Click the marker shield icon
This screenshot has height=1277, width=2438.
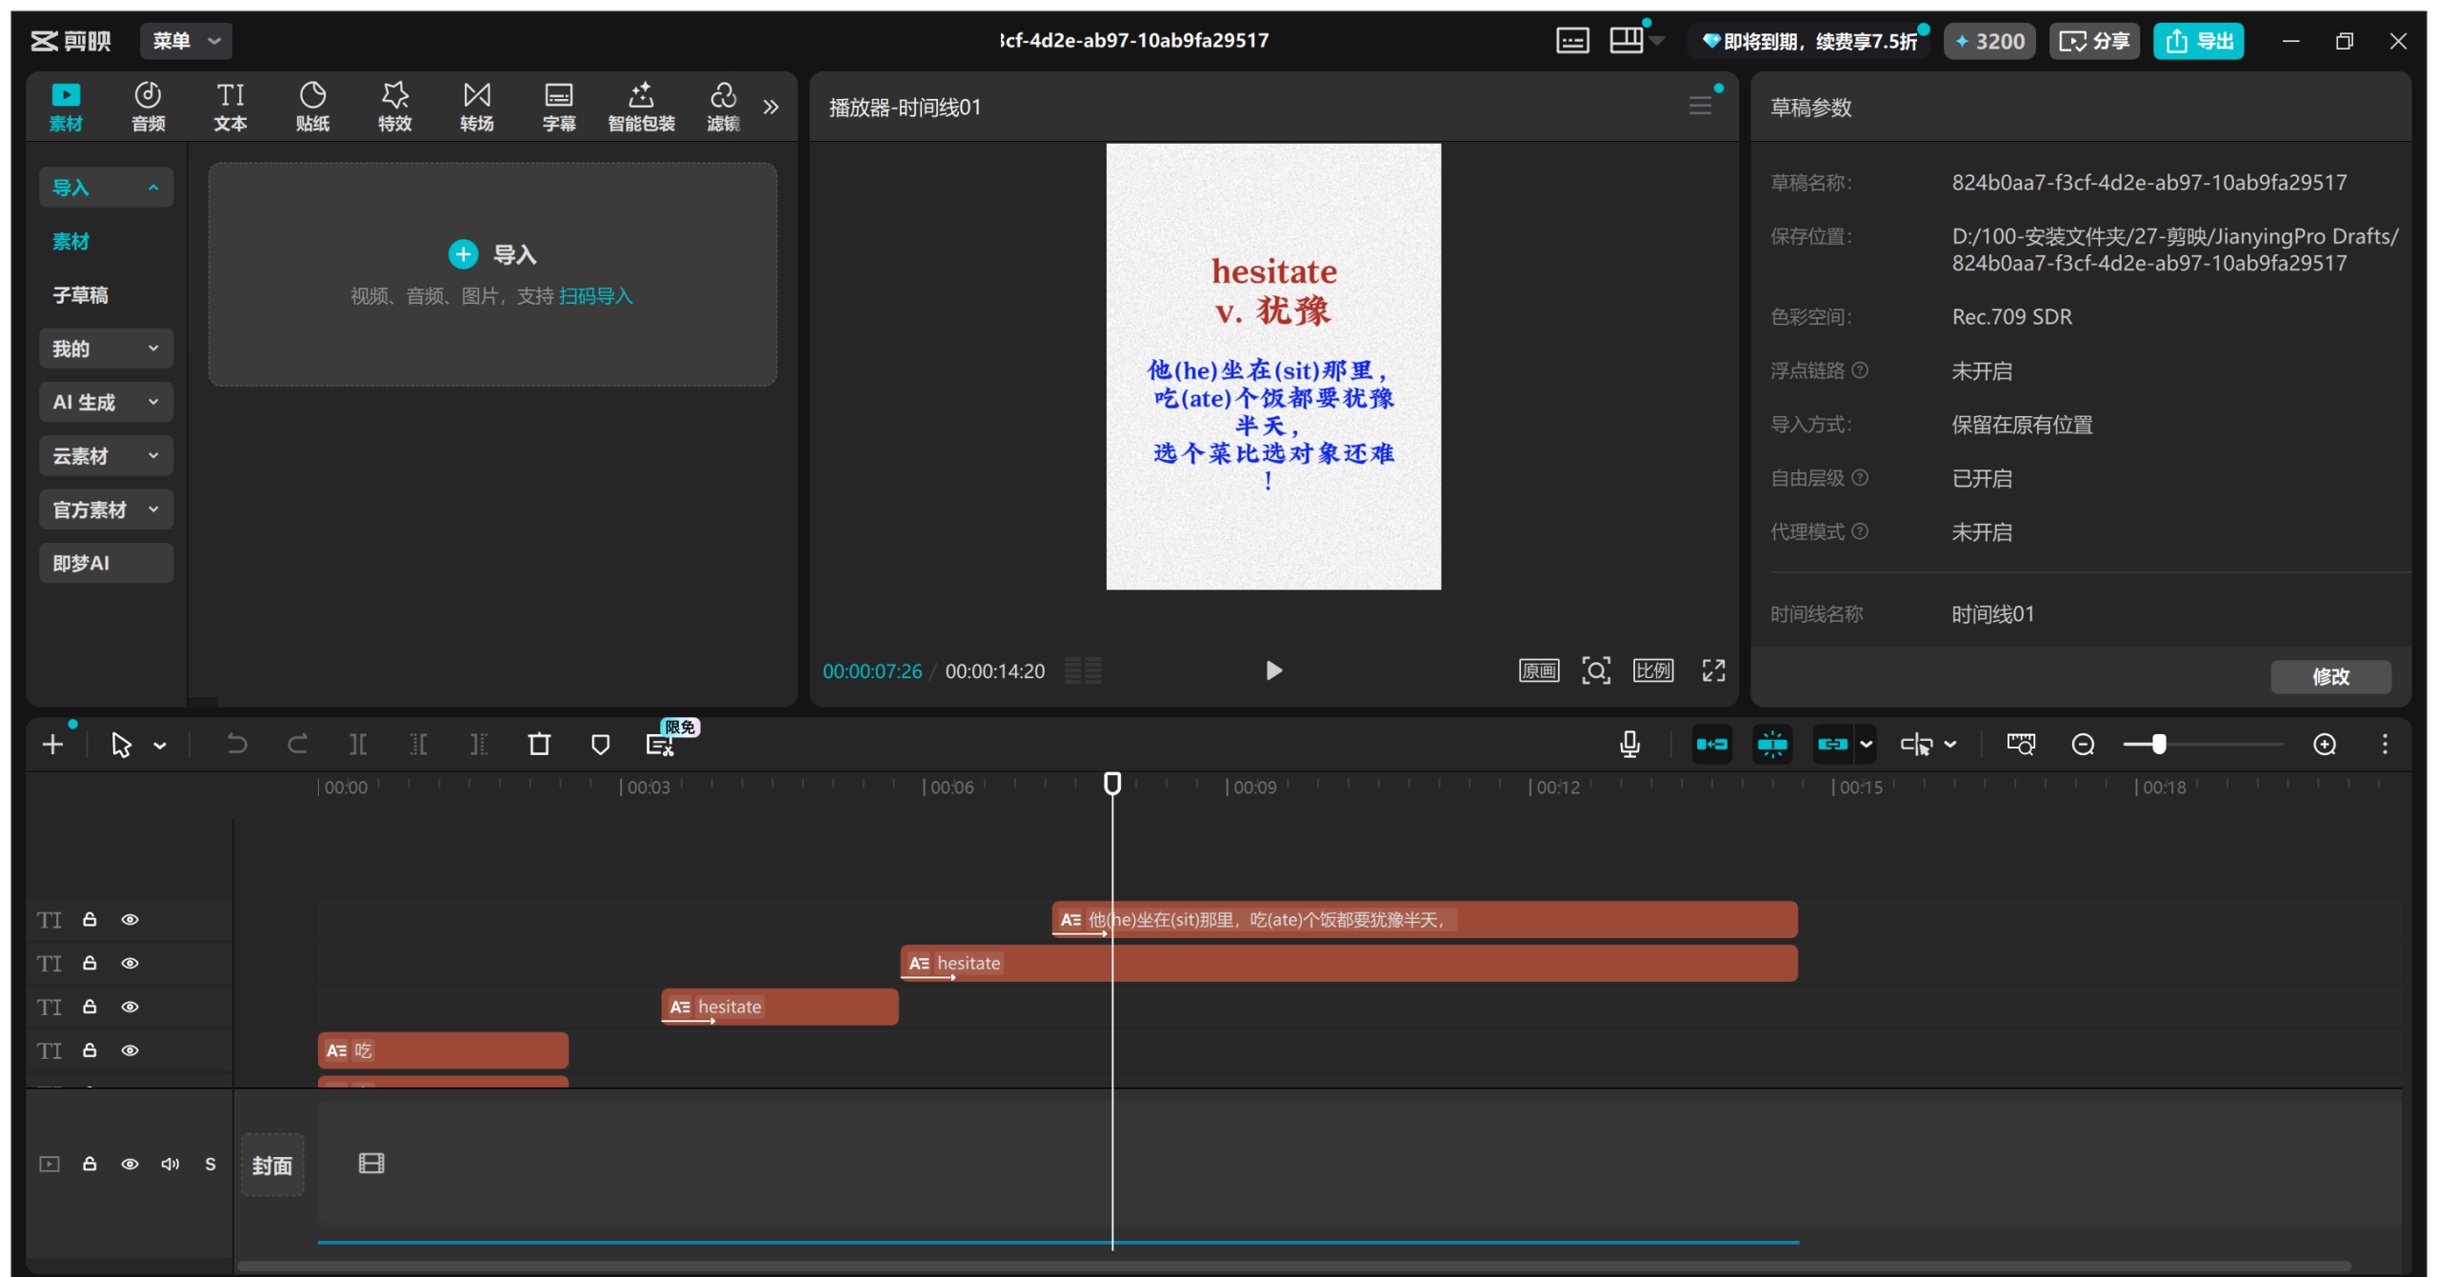(x=600, y=745)
